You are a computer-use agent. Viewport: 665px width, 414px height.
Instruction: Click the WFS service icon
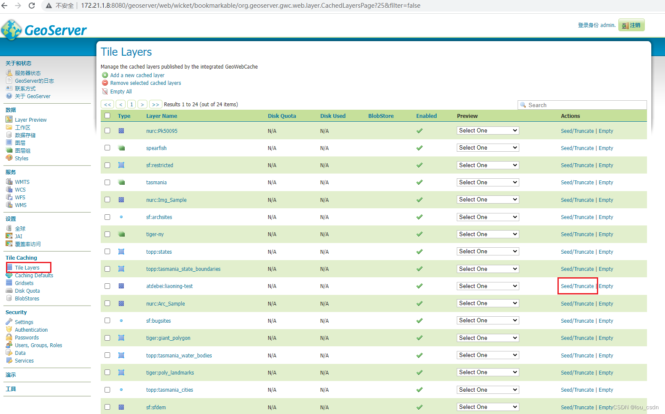9,197
